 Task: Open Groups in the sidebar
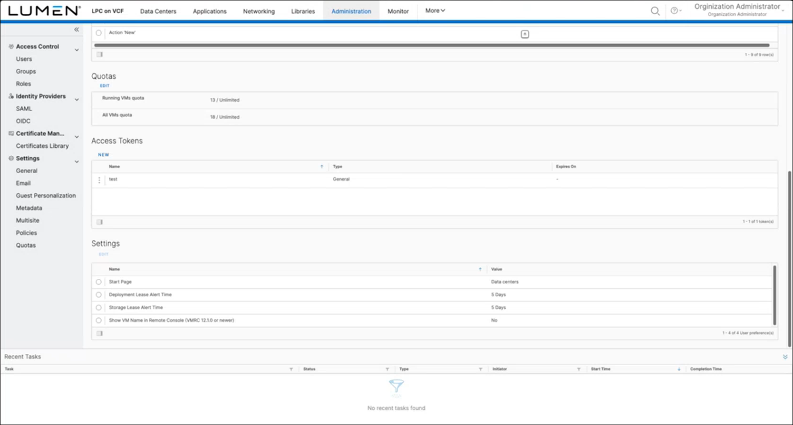[26, 71]
